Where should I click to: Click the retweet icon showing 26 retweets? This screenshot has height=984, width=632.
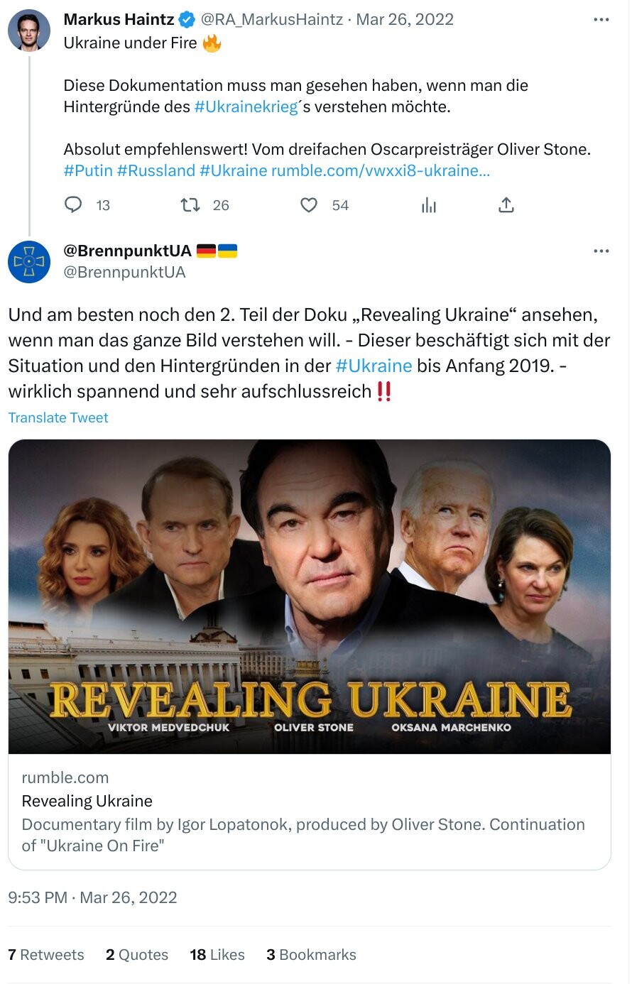coord(189,205)
